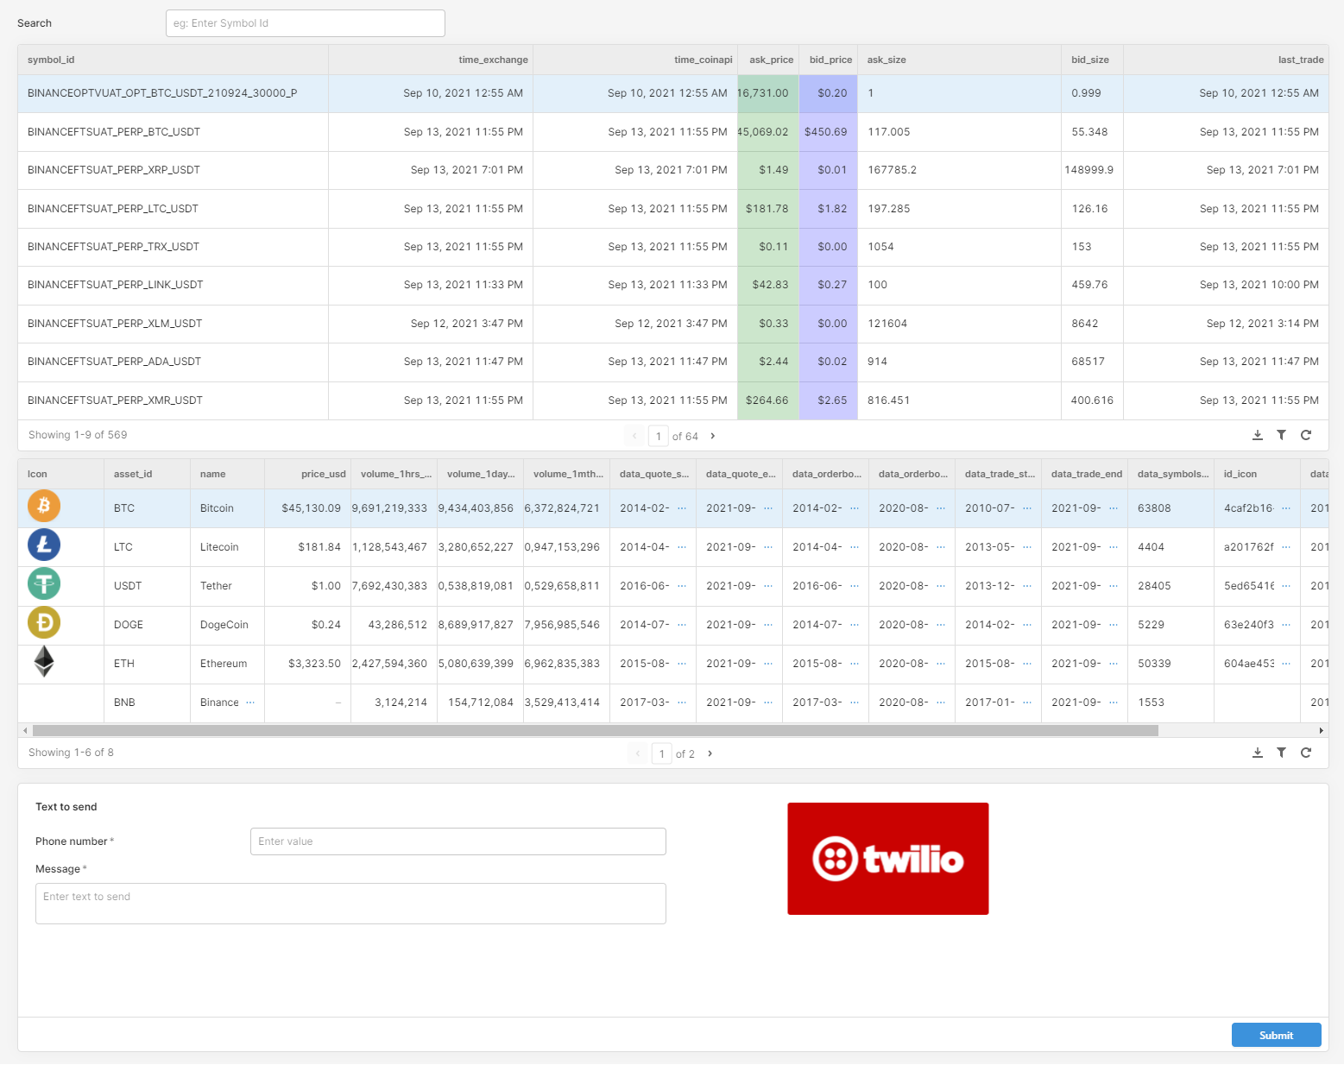Expand BTC id_icon value ellipsis
The height and width of the screenshot is (1065, 1344).
[1286, 508]
